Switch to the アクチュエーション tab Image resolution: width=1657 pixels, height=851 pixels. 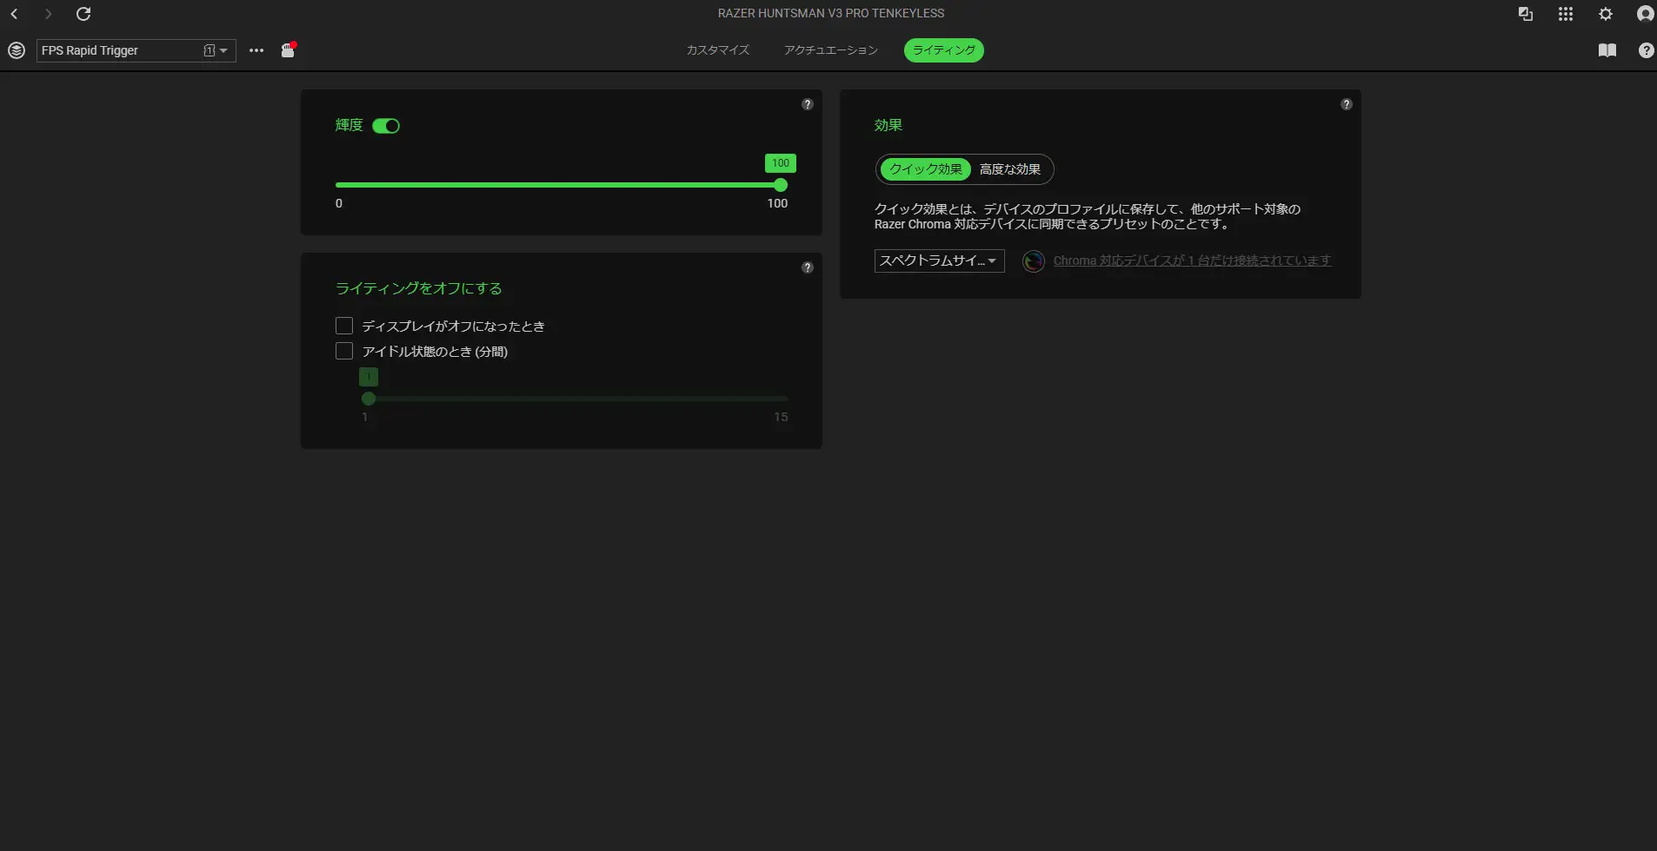coord(831,50)
